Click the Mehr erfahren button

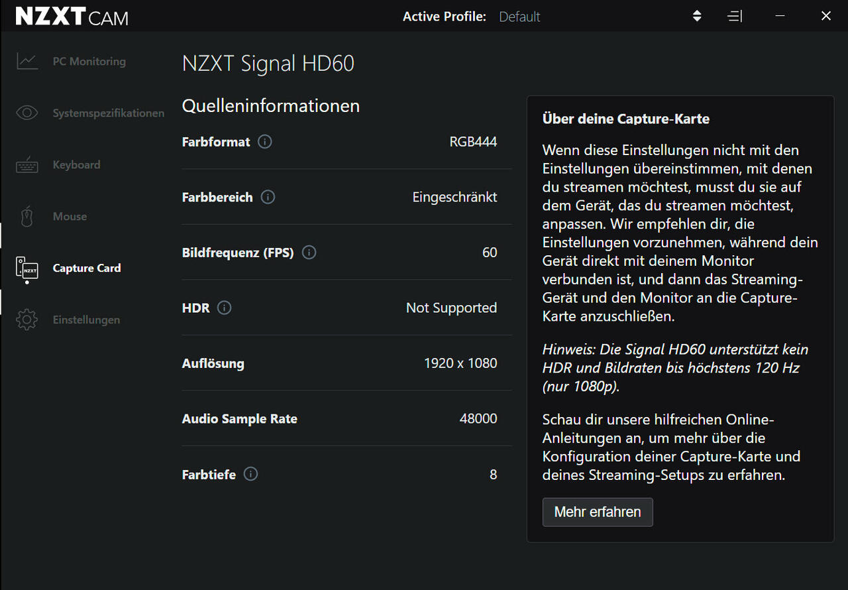click(598, 512)
